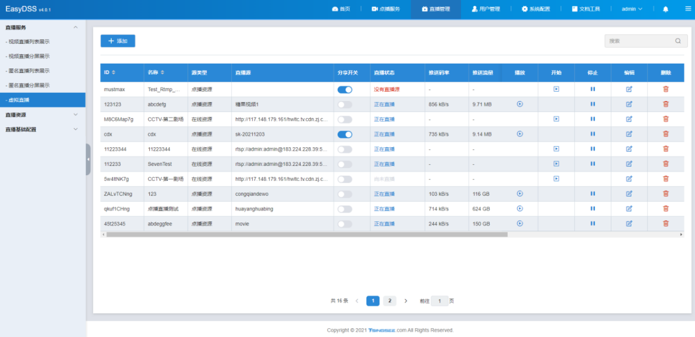
Task: Delete the 123123 entry
Action: [665, 104]
